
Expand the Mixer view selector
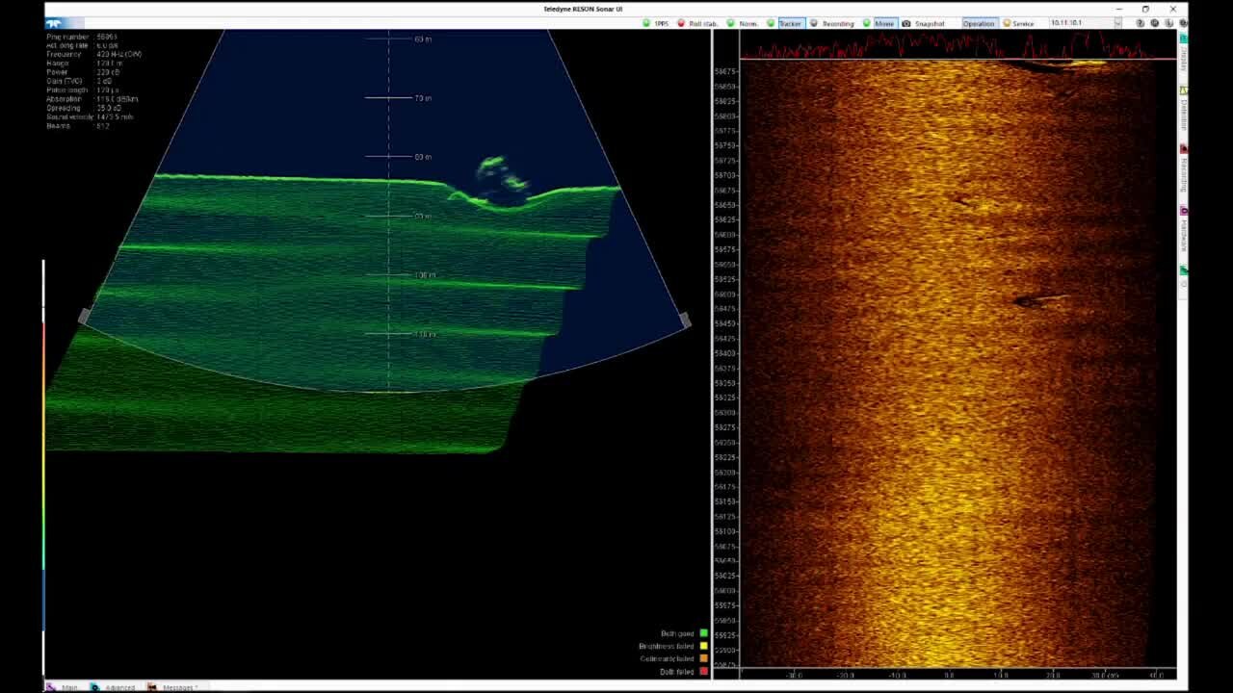click(x=883, y=23)
